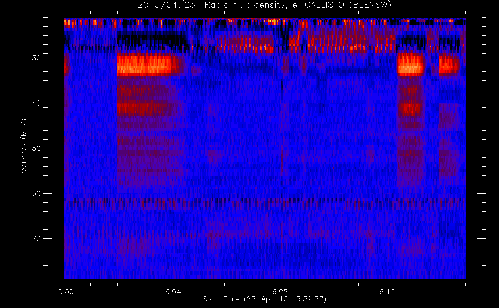The height and width of the screenshot is (308, 499).
Task: Click the "Frequency (MHZ)" axis label
Action: click(23, 148)
